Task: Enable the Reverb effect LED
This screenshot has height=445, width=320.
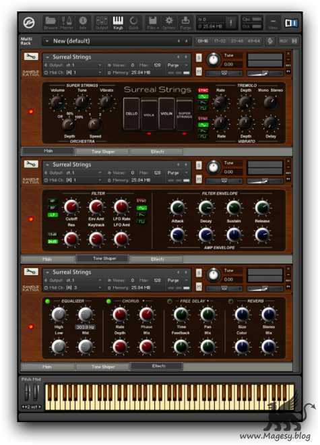Action: [231, 301]
